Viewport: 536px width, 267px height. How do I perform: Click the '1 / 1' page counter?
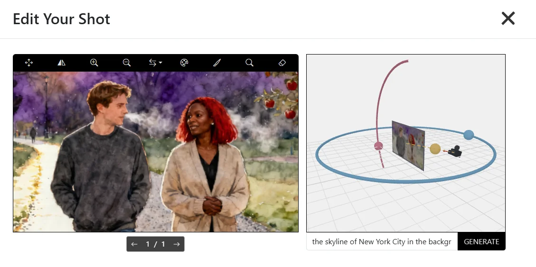point(156,244)
